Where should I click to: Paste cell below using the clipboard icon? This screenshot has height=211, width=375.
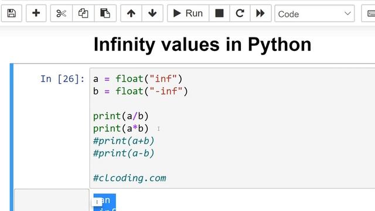click(x=105, y=13)
